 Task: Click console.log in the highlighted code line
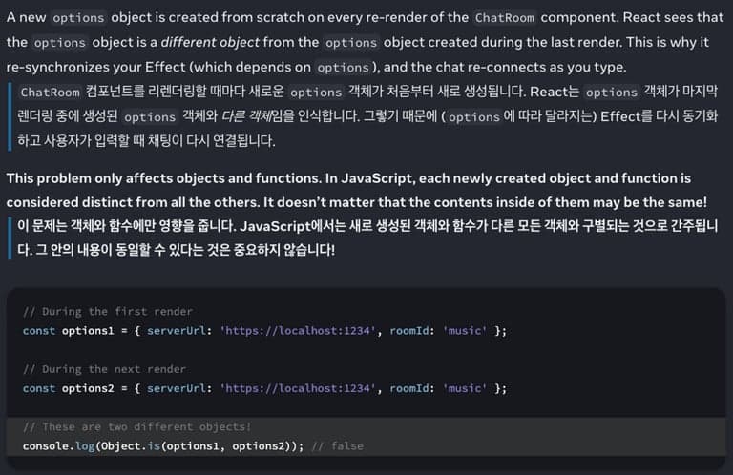coord(57,445)
